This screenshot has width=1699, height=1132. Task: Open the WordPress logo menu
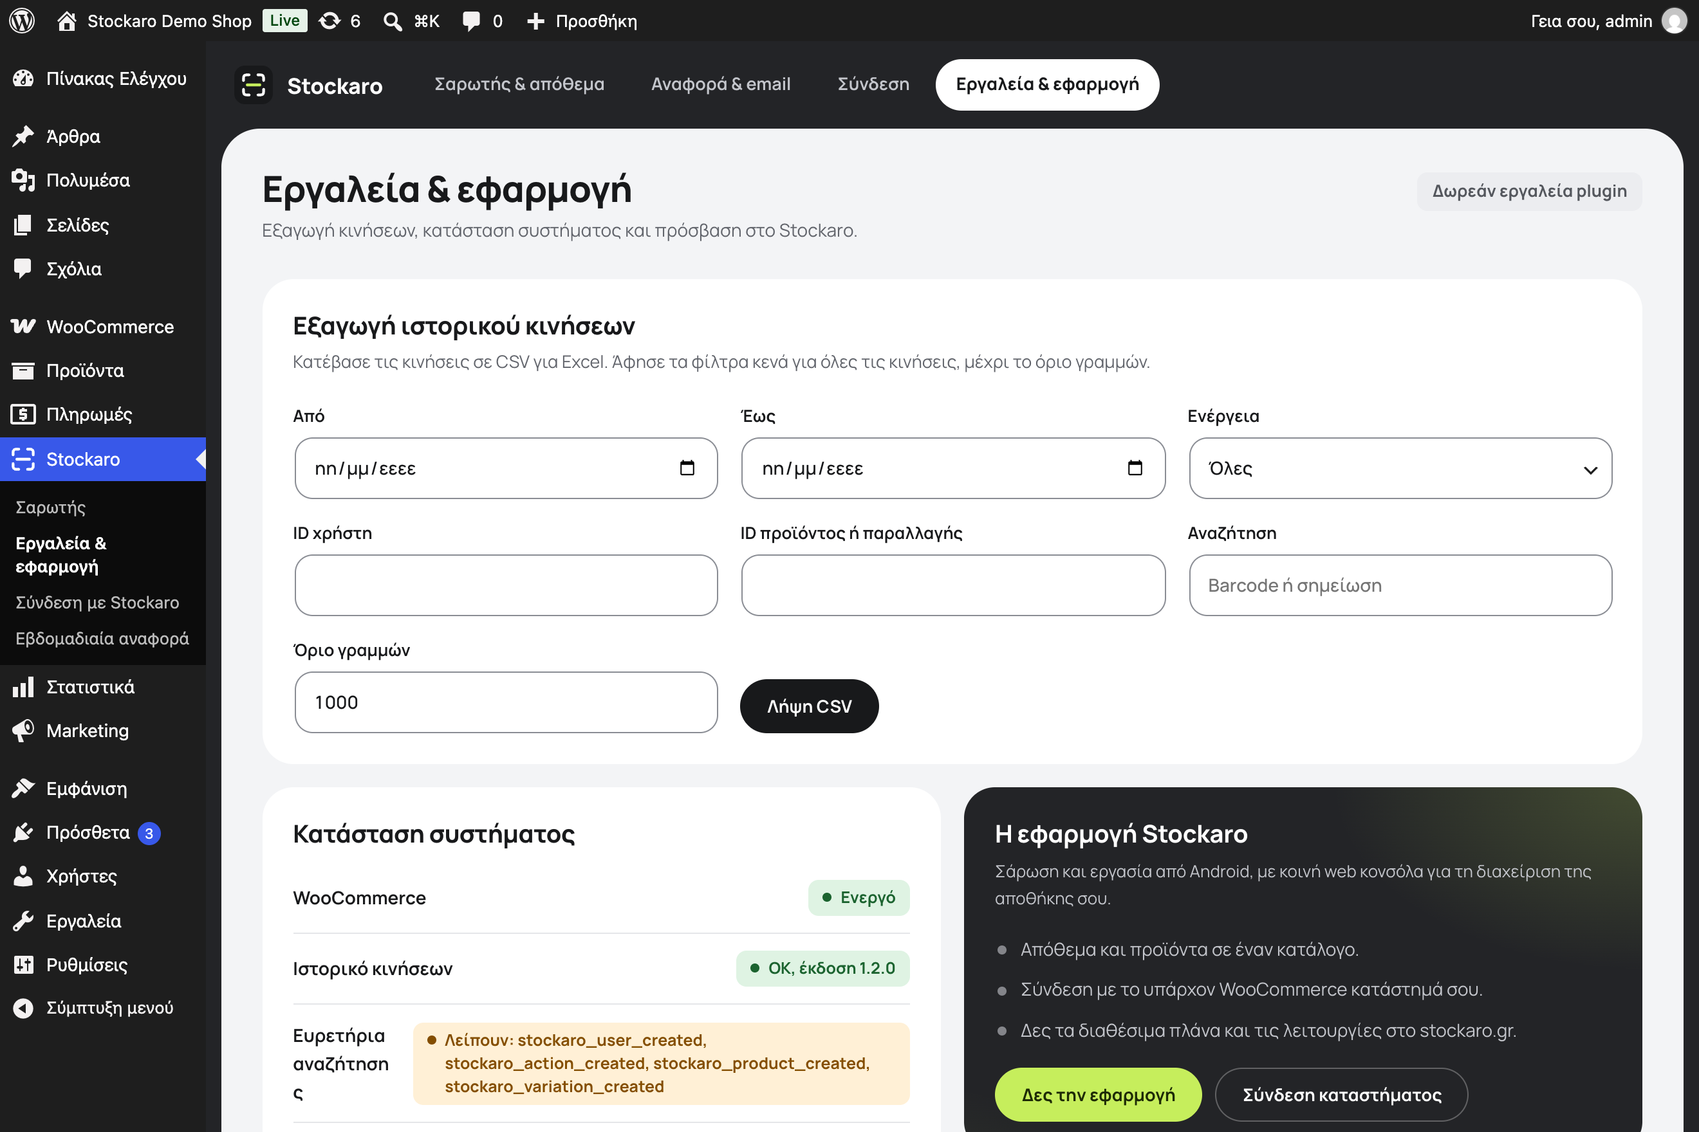[22, 20]
